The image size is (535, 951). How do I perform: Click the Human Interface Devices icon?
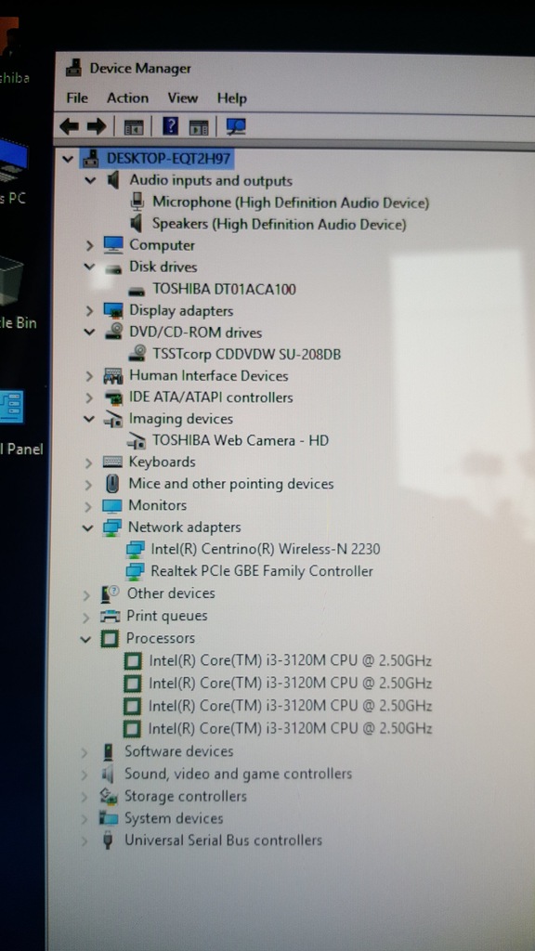point(113,376)
